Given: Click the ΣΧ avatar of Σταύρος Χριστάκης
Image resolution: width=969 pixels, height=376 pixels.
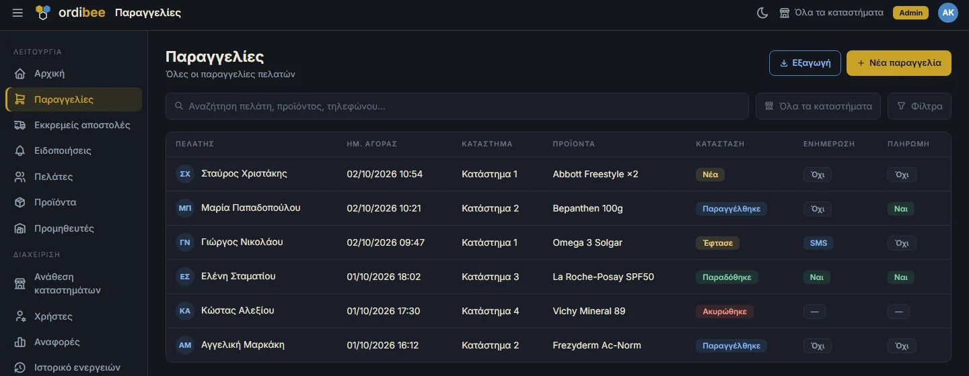Looking at the screenshot, I should (185, 174).
